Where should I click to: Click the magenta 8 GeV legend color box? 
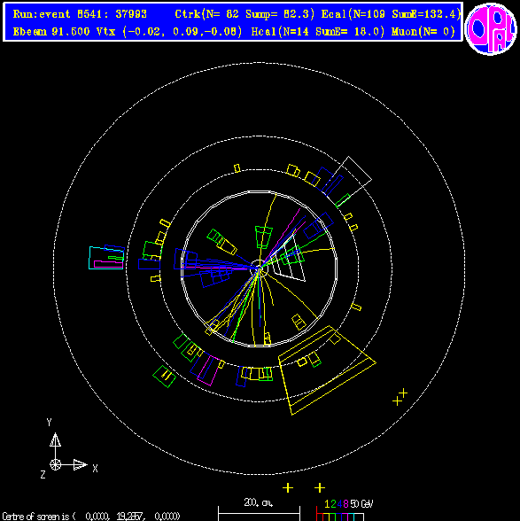345,517
